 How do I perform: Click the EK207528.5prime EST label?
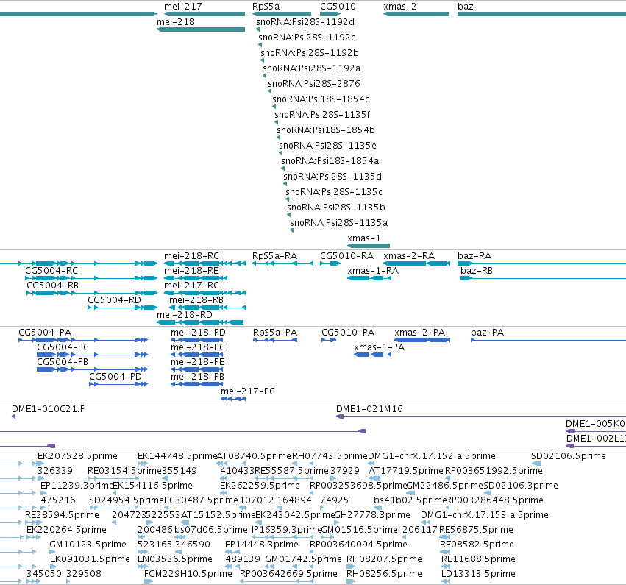click(x=77, y=456)
